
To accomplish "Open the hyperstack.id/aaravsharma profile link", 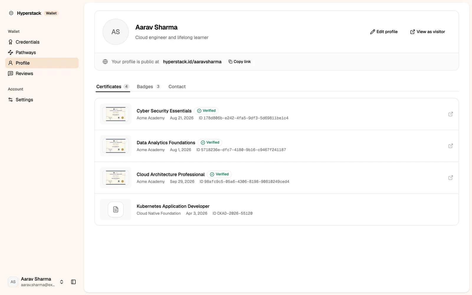I will [x=192, y=62].
